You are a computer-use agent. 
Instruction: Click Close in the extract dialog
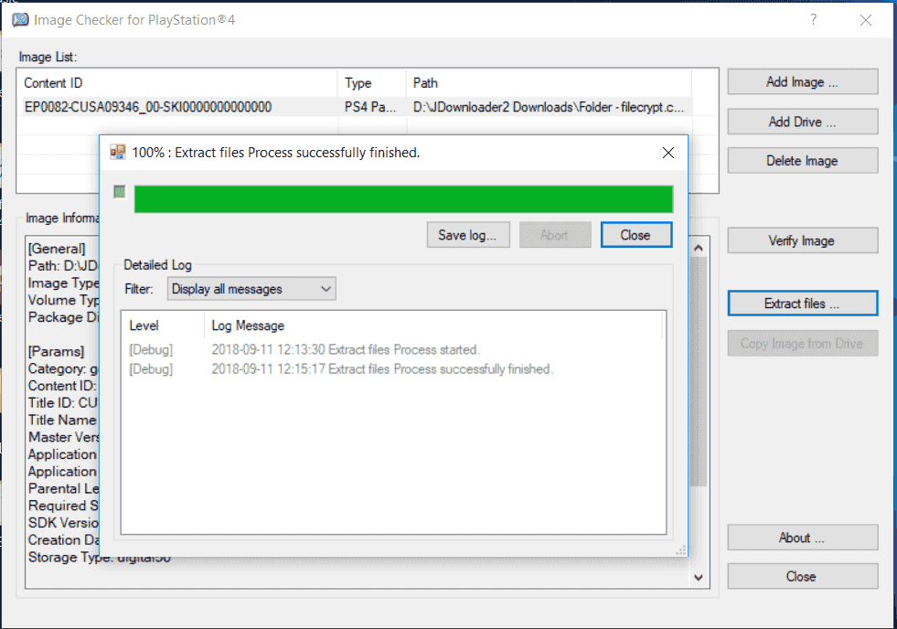[x=636, y=235]
